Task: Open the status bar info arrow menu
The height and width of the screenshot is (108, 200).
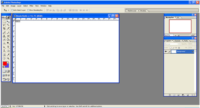Action: click(45, 106)
